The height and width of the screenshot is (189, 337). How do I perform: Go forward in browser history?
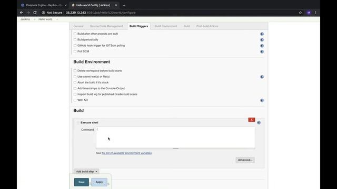[x=28, y=13]
